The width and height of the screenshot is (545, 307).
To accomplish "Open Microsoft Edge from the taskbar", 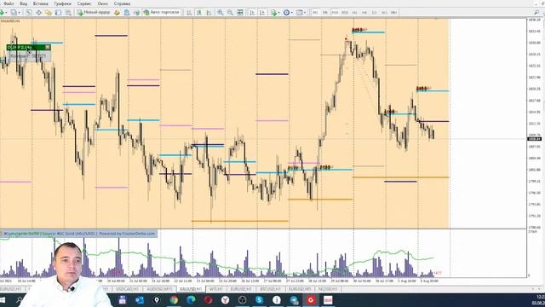I will point(191,300).
